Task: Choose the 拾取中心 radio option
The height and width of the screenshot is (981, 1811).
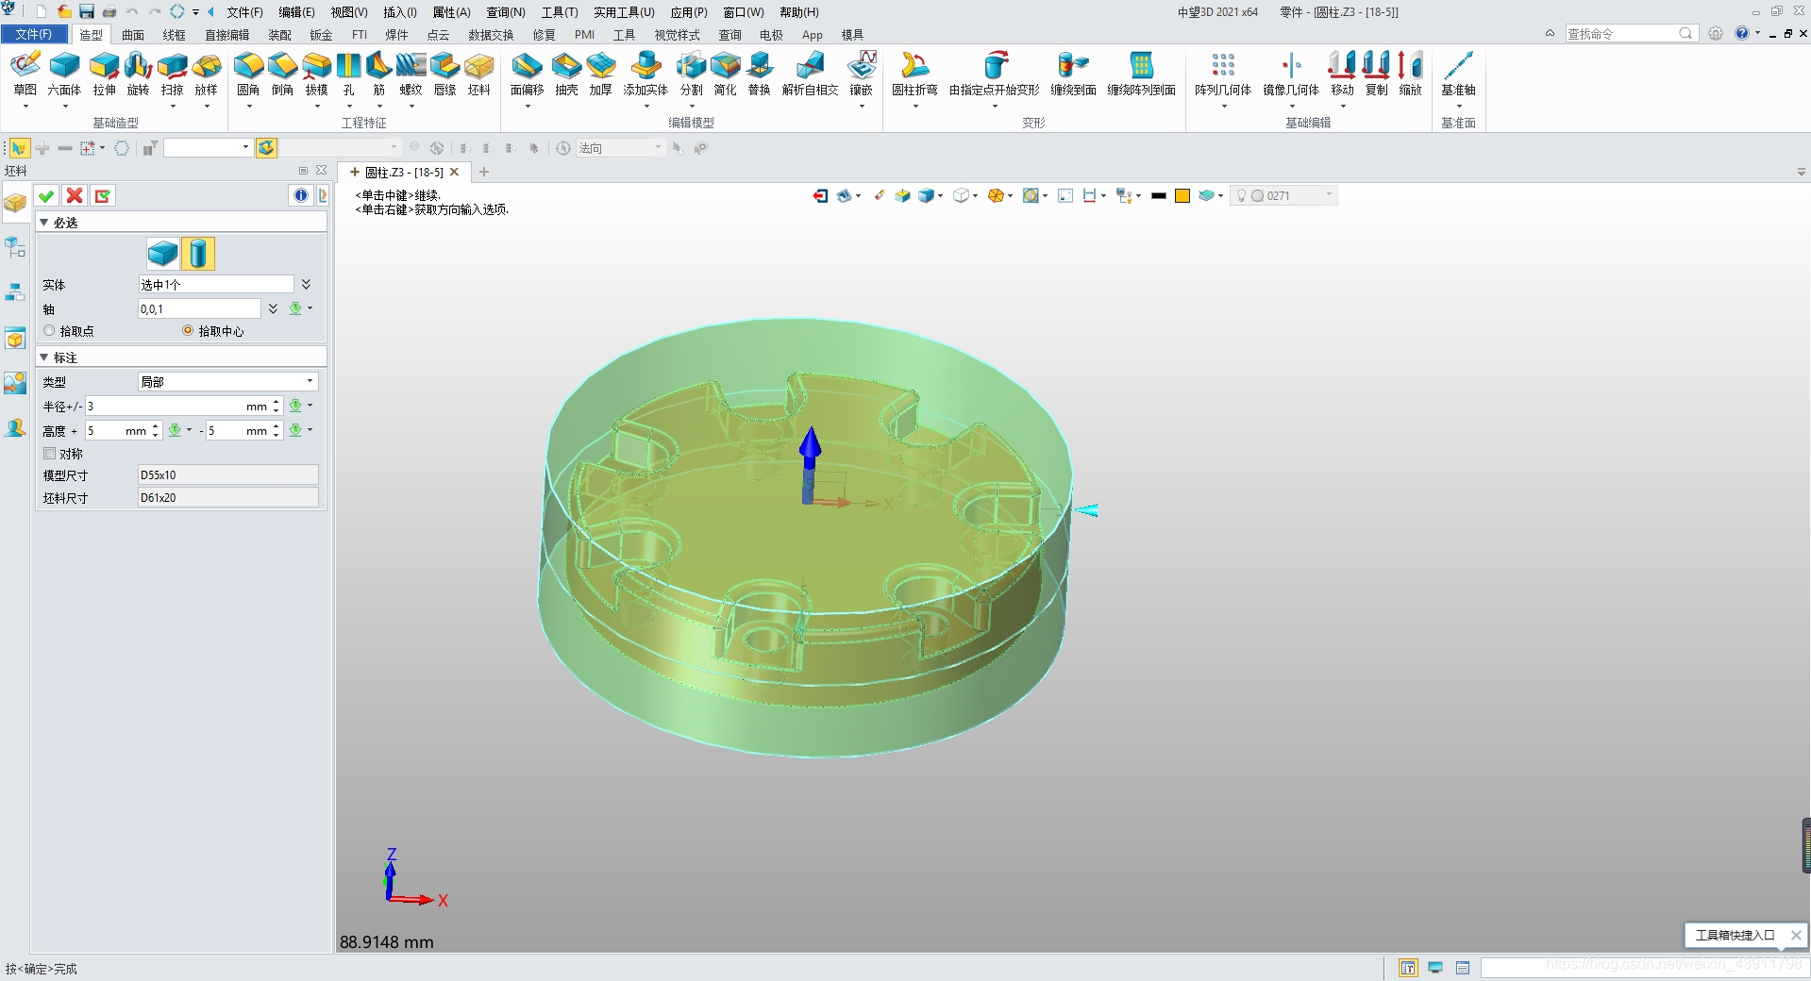Action: click(x=188, y=331)
